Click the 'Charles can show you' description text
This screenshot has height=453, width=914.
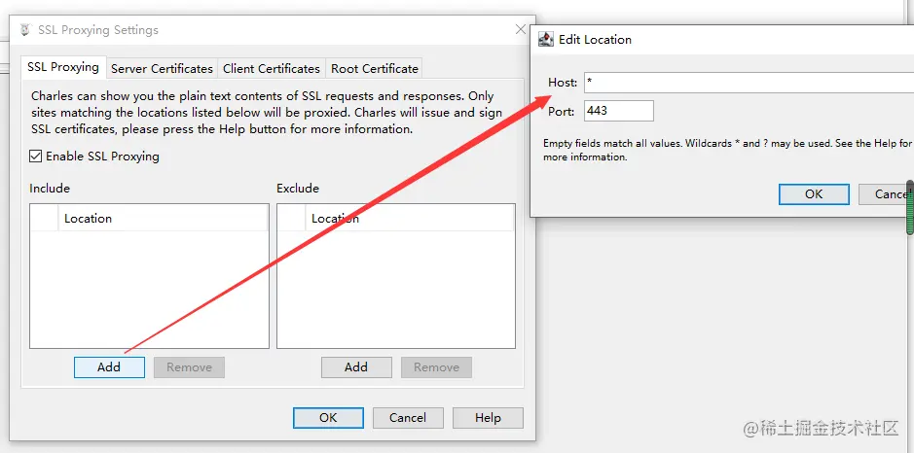point(267,113)
